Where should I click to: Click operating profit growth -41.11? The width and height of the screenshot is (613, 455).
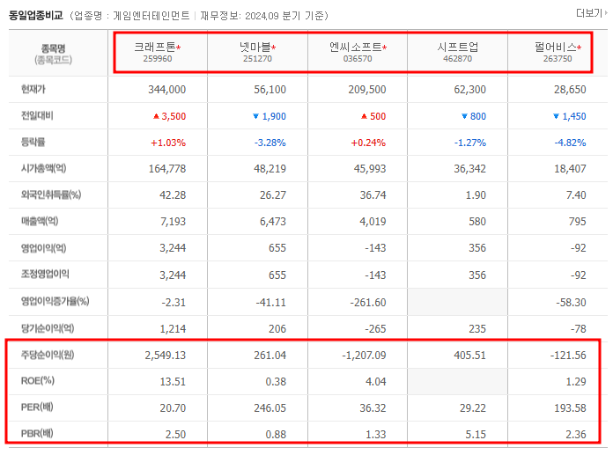coord(271,303)
